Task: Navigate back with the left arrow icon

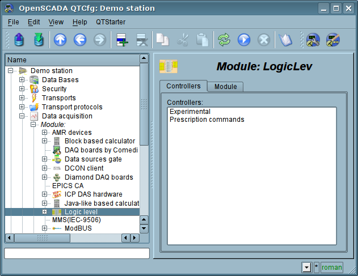Action: (x=80, y=40)
